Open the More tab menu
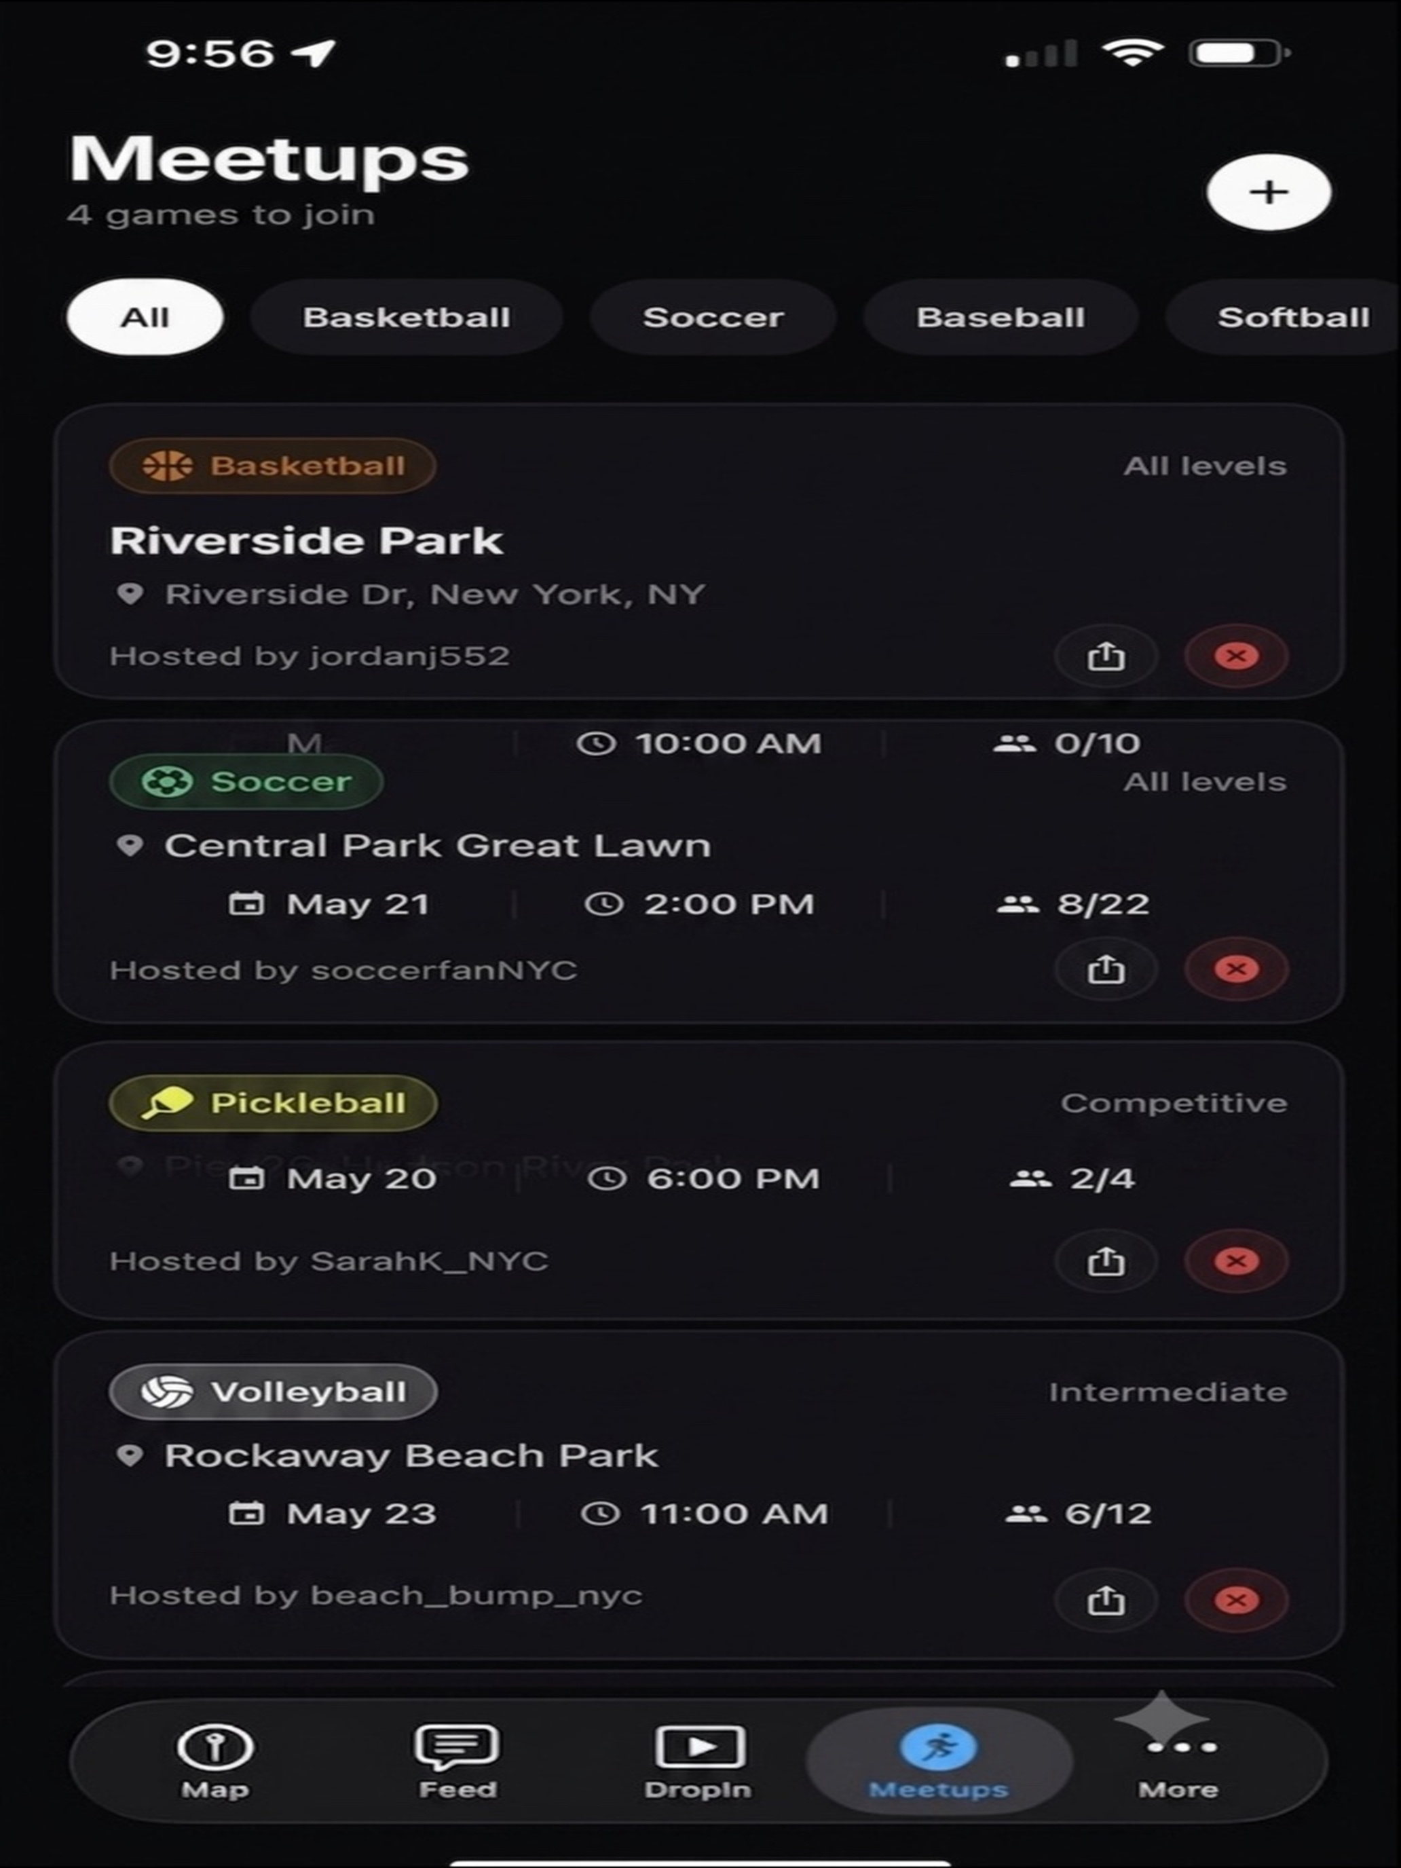This screenshot has width=1401, height=1868. pyautogui.click(x=1178, y=1761)
